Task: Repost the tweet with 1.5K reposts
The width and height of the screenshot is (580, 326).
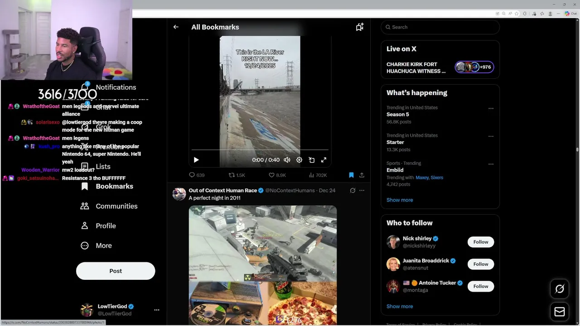Action: click(x=237, y=175)
